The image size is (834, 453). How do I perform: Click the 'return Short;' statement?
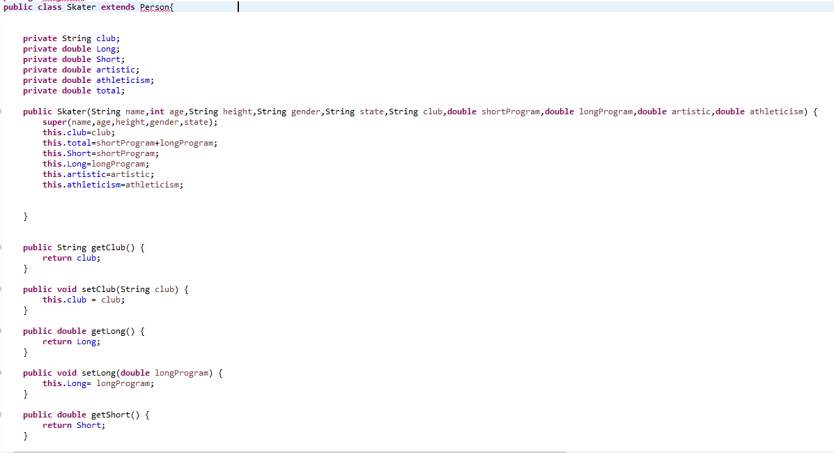pyautogui.click(x=74, y=425)
